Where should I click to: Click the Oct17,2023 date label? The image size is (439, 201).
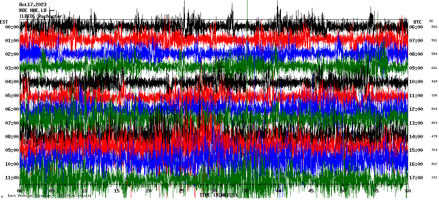pyautogui.click(x=33, y=5)
